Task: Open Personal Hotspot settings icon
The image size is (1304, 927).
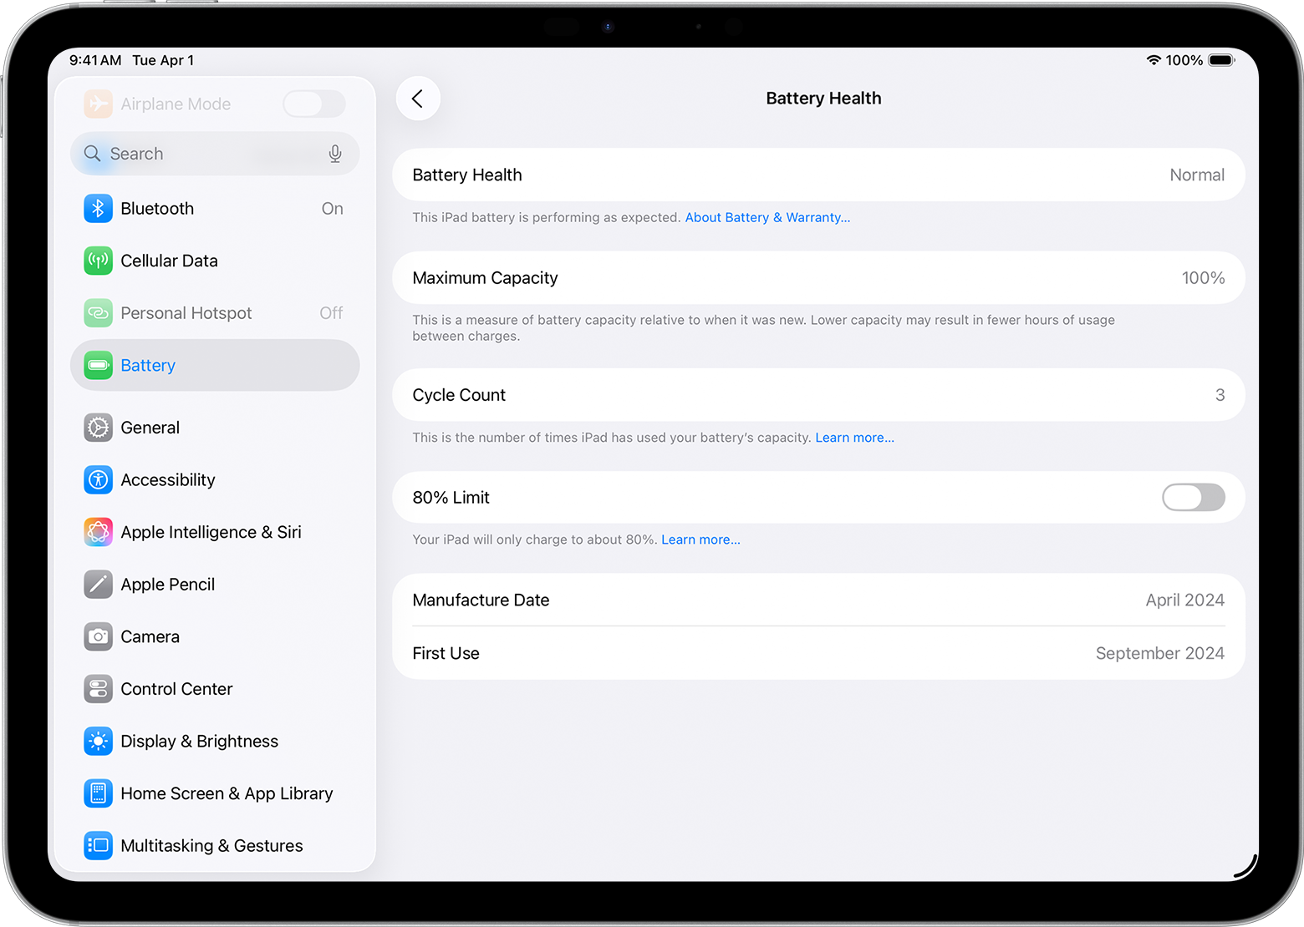Action: pyautogui.click(x=98, y=312)
